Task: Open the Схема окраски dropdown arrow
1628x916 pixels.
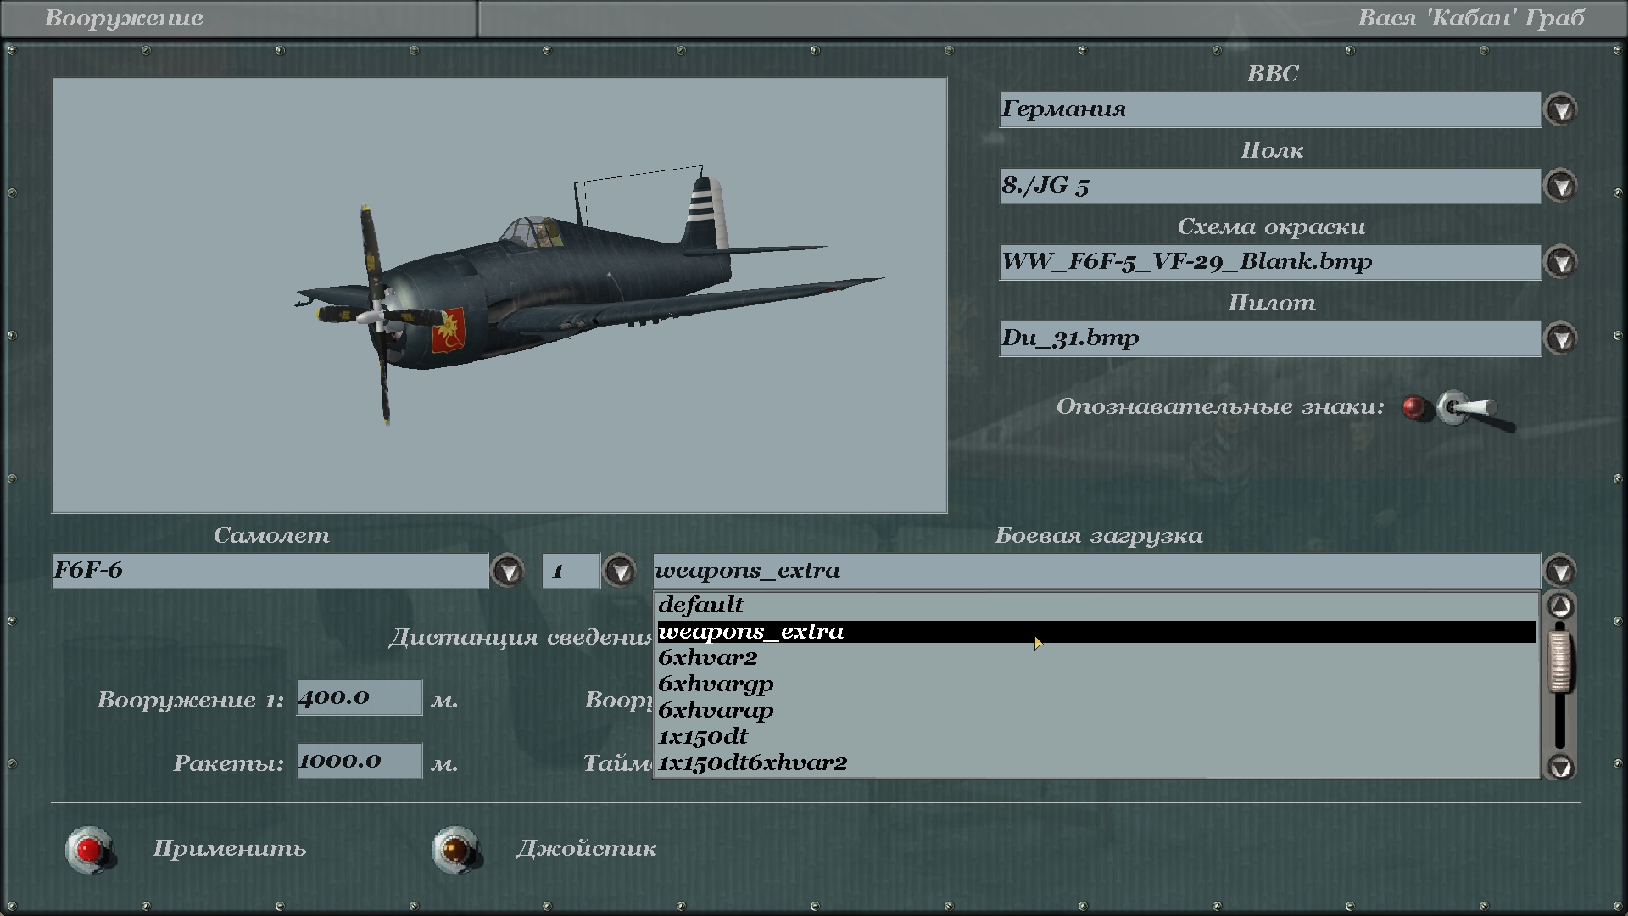Action: [1561, 263]
